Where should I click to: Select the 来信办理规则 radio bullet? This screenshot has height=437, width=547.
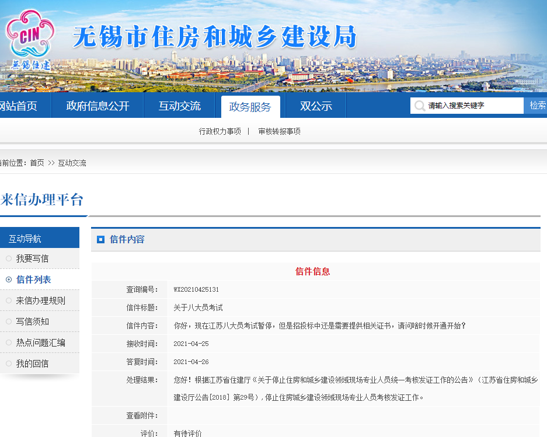tap(9, 300)
